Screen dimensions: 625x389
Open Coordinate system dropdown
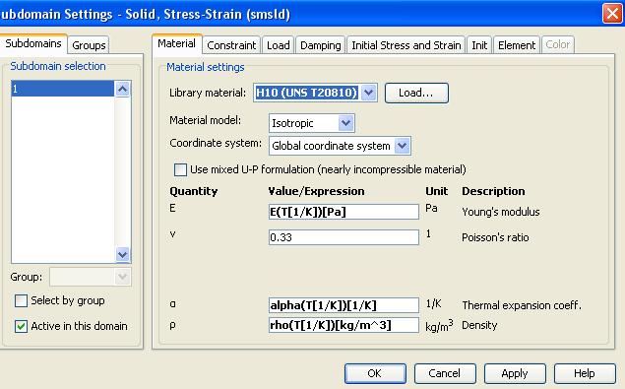[403, 146]
